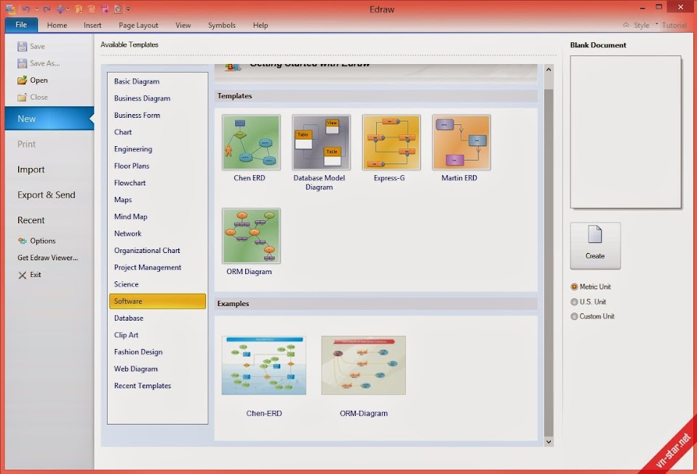The height and width of the screenshot is (474, 697).
Task: Open Customize Quick Access Toolbar dropdown
Action: coord(129,9)
